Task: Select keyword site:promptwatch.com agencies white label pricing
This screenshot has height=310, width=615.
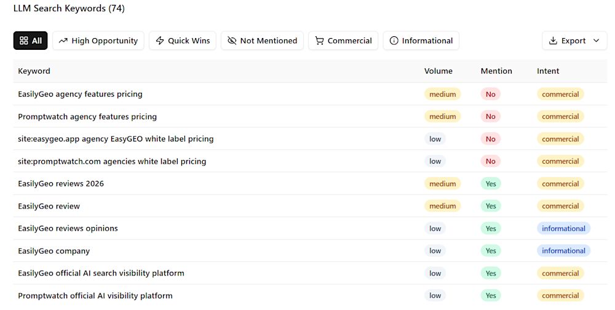Action: point(112,161)
